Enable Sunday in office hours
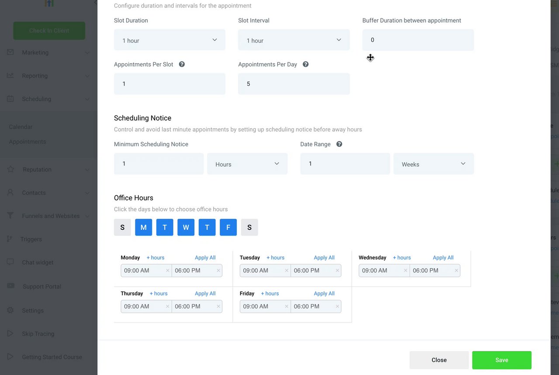The width and height of the screenshot is (559, 375). [x=122, y=227]
